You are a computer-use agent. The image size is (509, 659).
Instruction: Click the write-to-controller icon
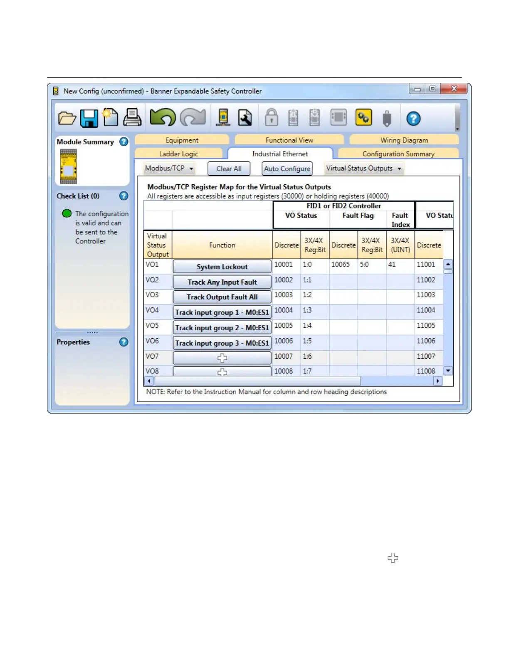pyautogui.click(x=315, y=118)
